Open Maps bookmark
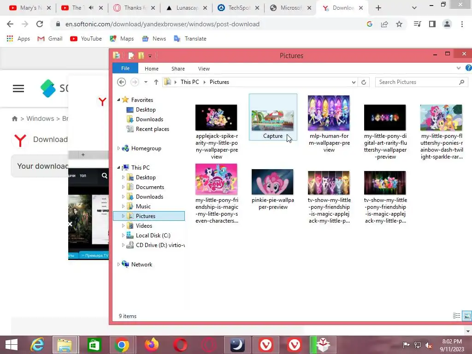 click(x=122, y=39)
